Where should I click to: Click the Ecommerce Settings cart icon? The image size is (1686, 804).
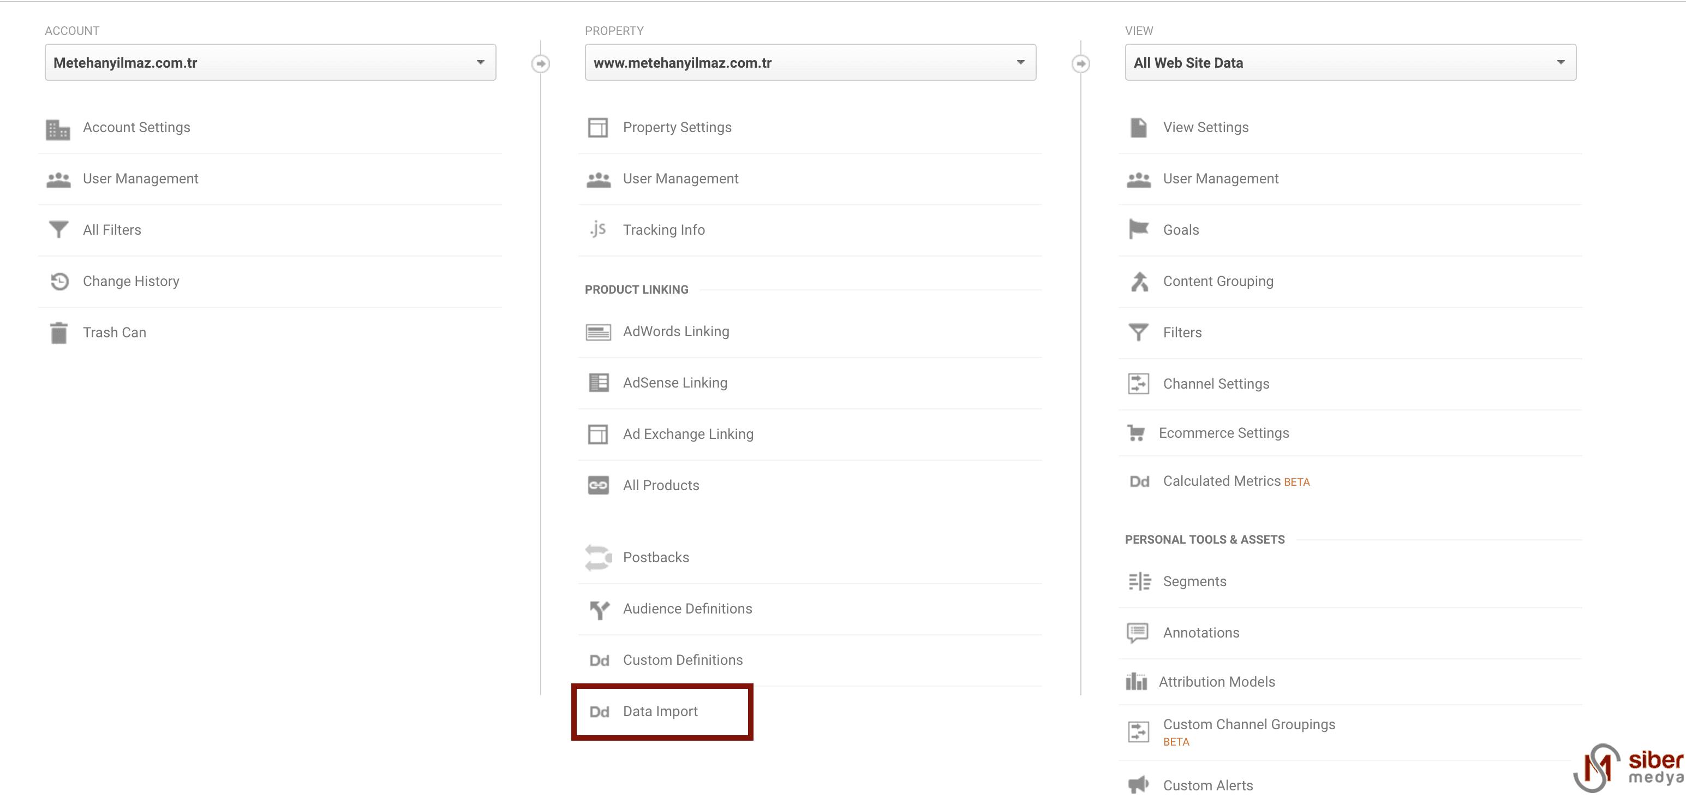pyautogui.click(x=1135, y=433)
